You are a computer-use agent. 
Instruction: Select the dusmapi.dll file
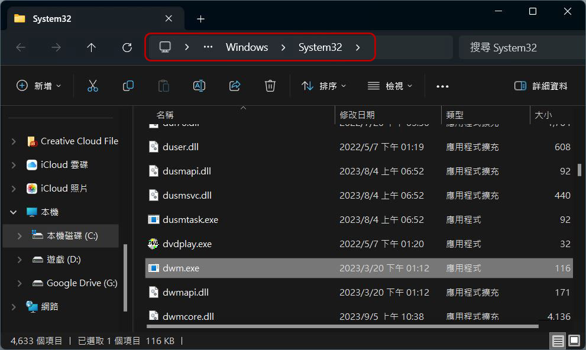(187, 171)
